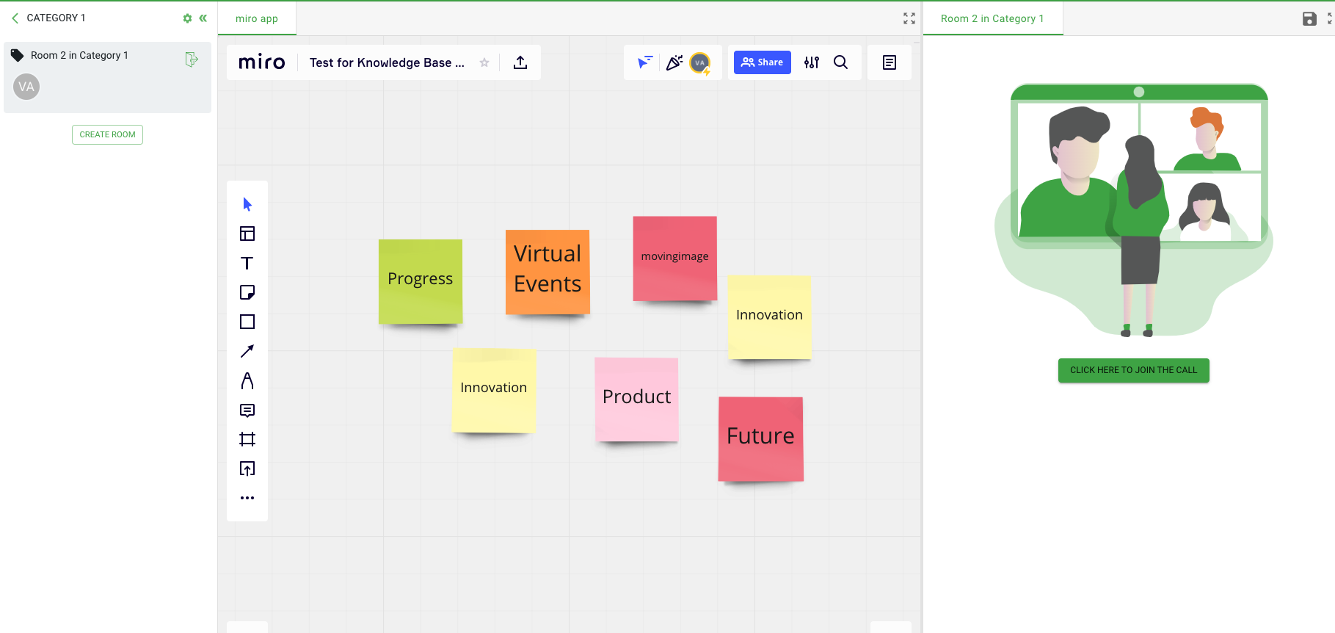Select the Frame tool
The image size is (1335, 633).
coord(247,439)
